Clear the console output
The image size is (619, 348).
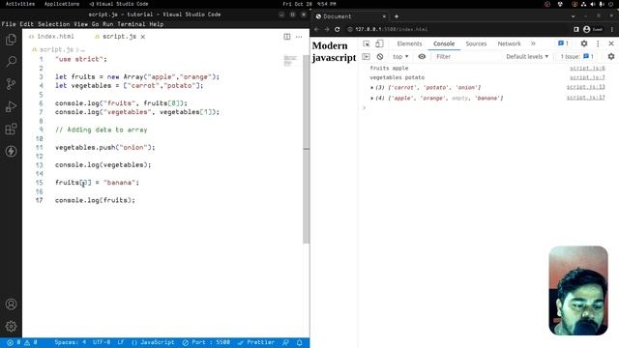tap(380, 57)
